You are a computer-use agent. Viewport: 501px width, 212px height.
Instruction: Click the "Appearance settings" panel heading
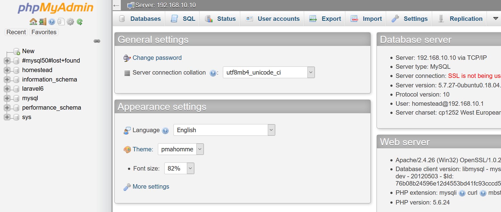point(162,107)
